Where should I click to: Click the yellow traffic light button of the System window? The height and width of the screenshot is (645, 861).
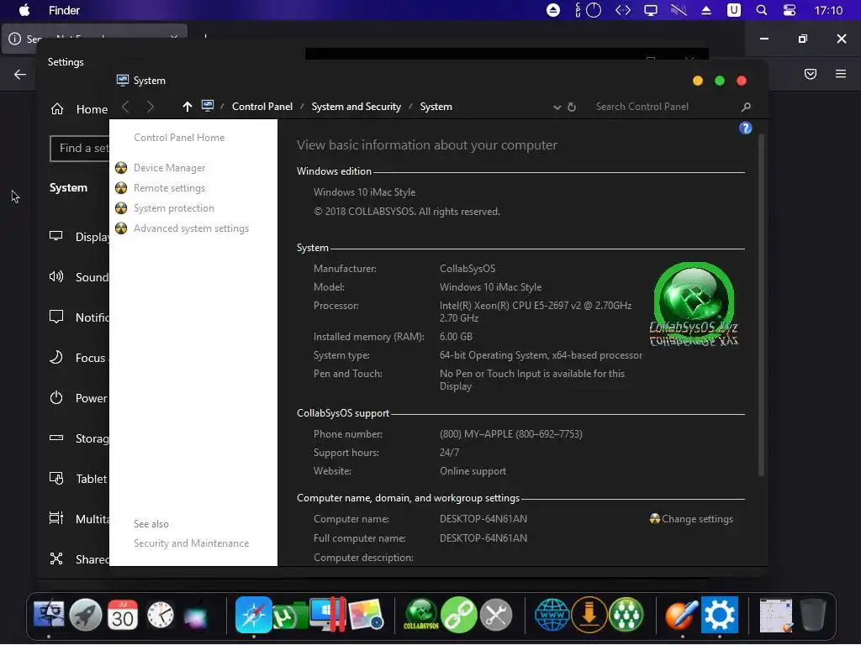point(698,81)
